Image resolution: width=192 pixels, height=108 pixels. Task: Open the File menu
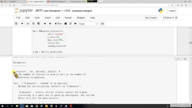point(18,18)
